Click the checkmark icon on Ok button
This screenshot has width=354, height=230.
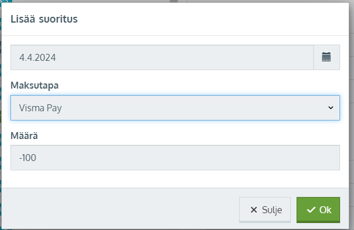(311, 210)
